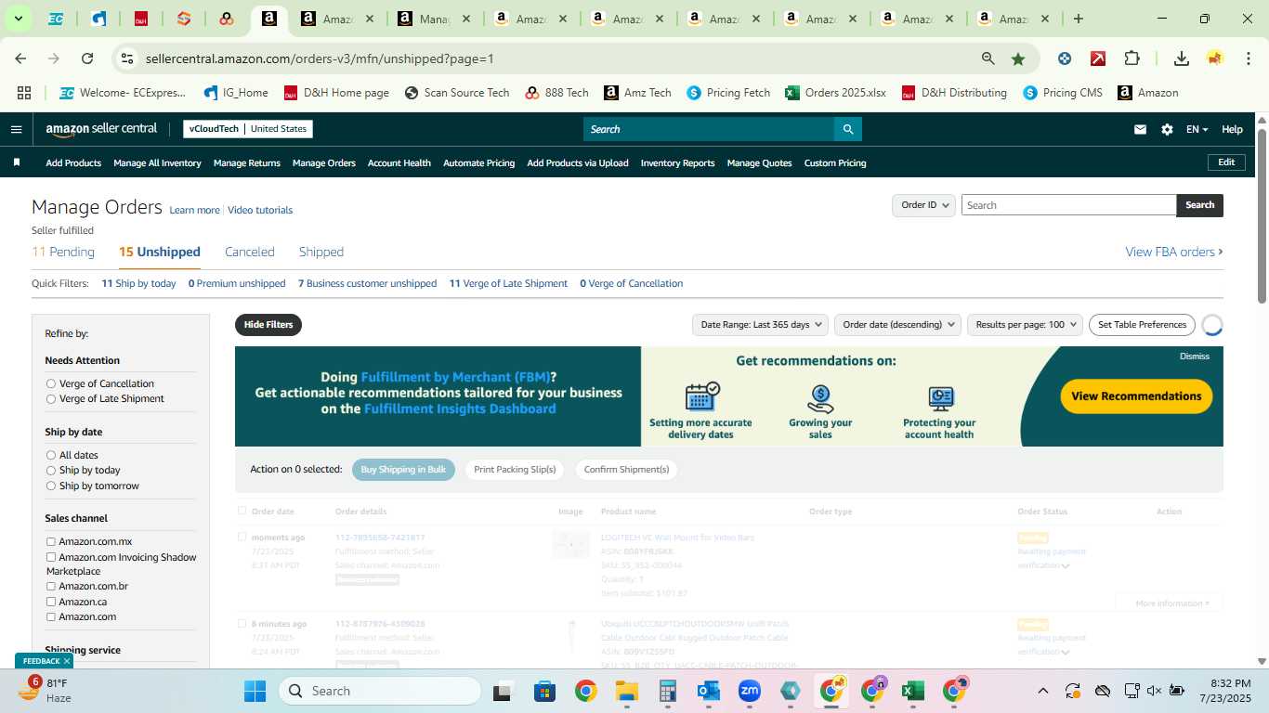
Task: Open Automate Pricing menu item
Action: click(478, 162)
